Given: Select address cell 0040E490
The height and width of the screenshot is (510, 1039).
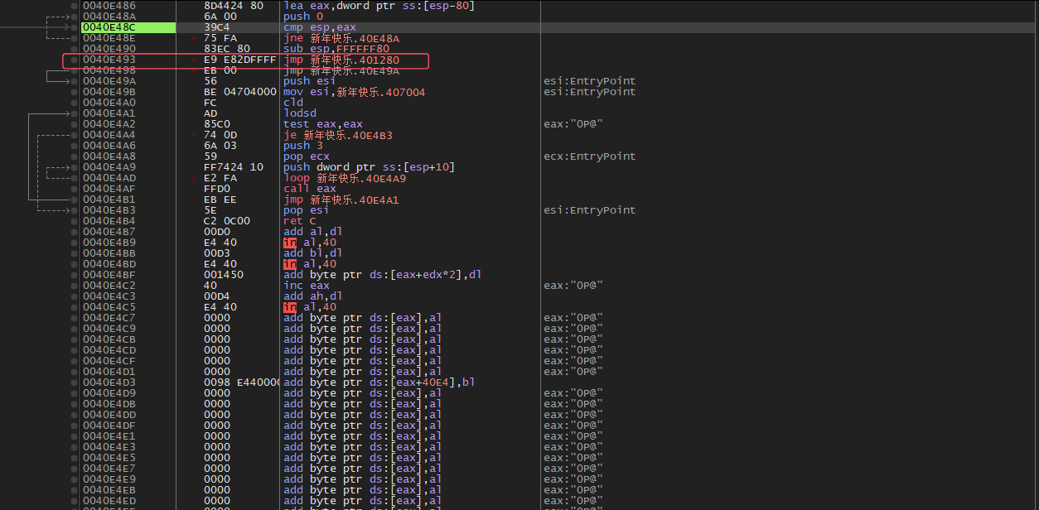Looking at the screenshot, I should pos(109,49).
